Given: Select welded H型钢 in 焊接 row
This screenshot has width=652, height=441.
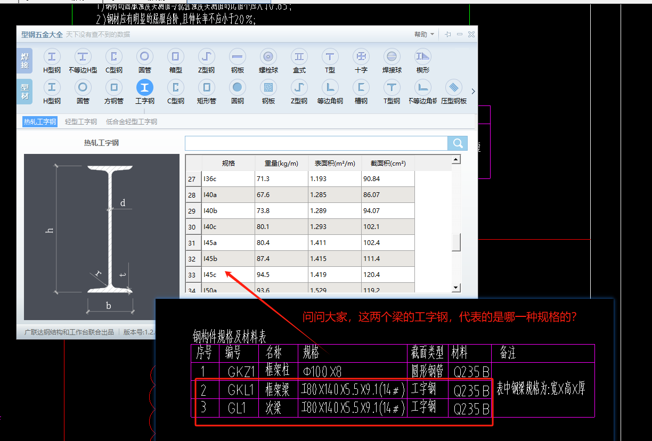Looking at the screenshot, I should [52, 61].
